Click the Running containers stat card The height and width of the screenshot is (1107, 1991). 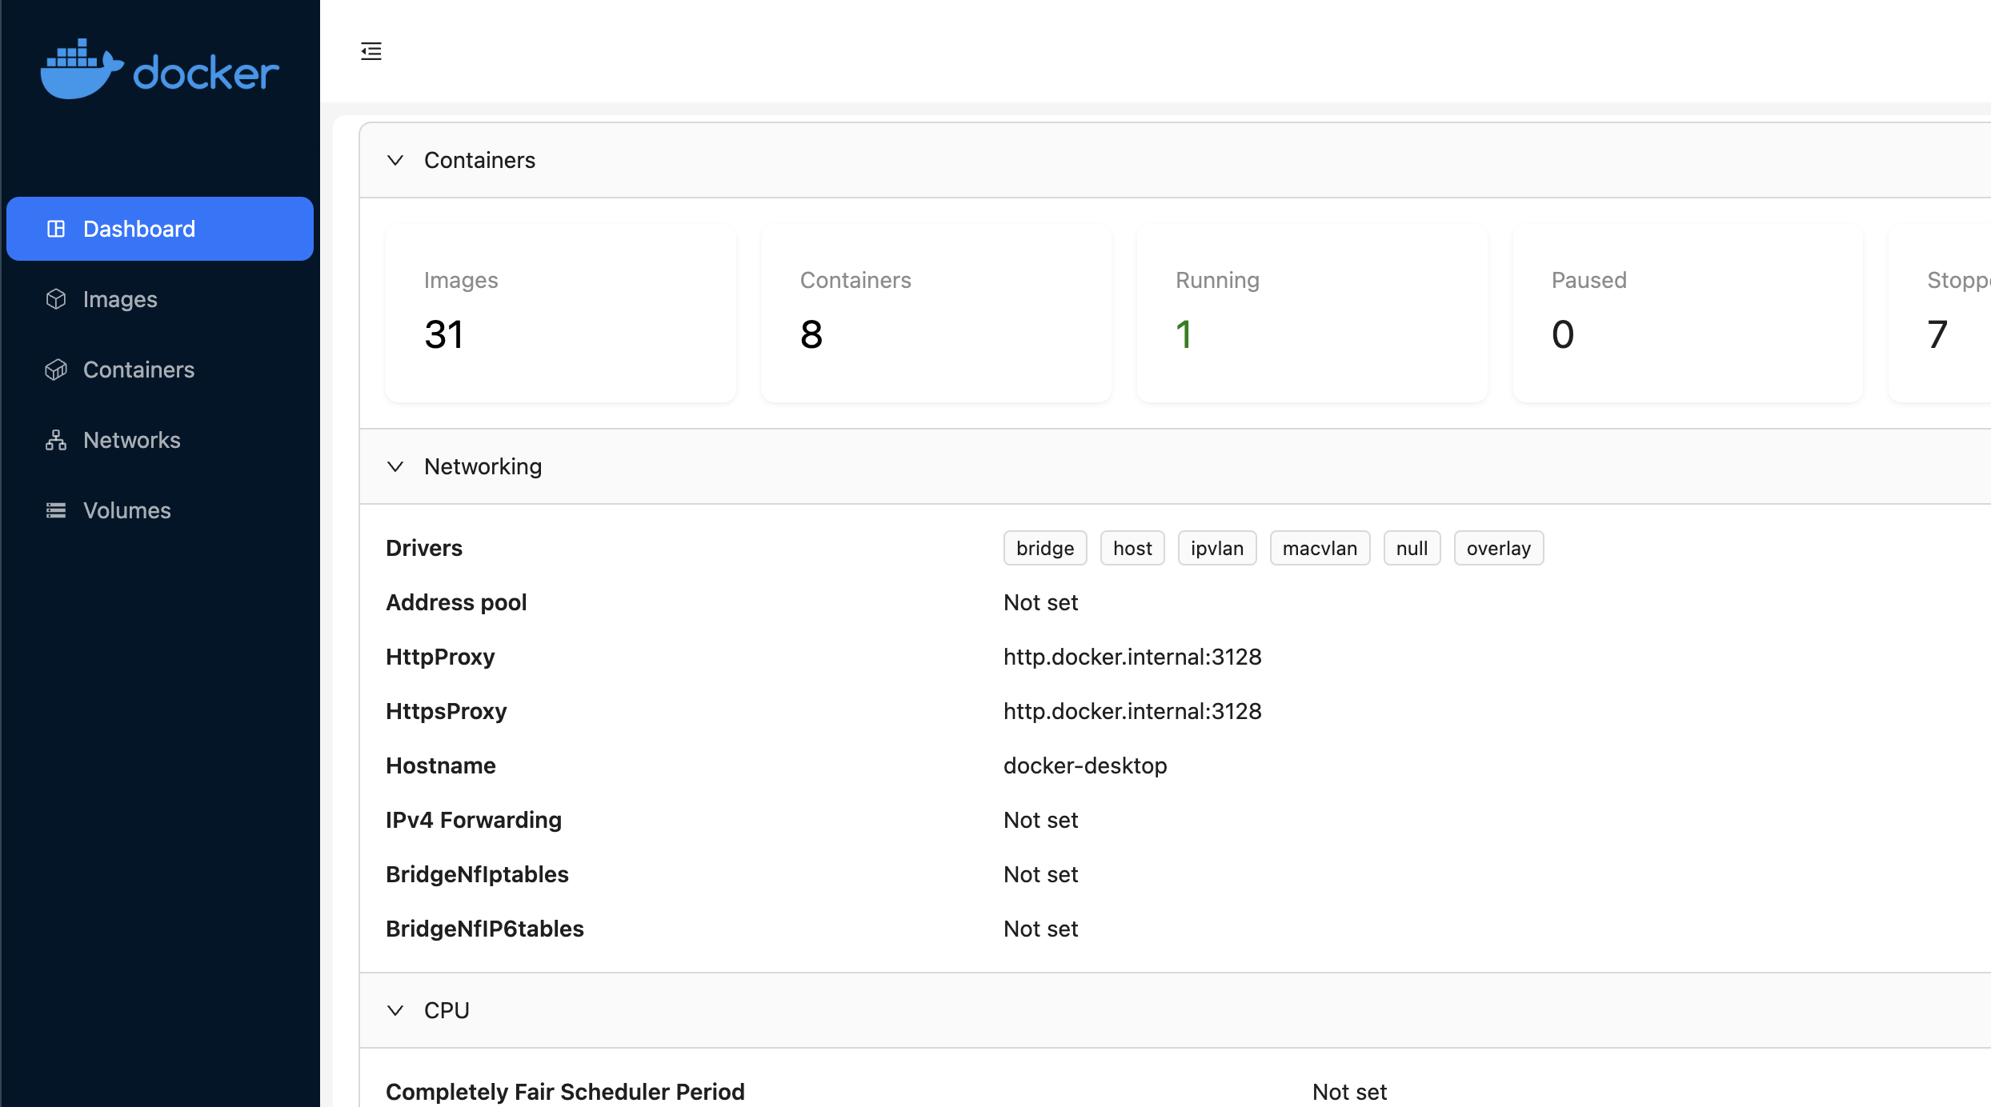pos(1312,313)
